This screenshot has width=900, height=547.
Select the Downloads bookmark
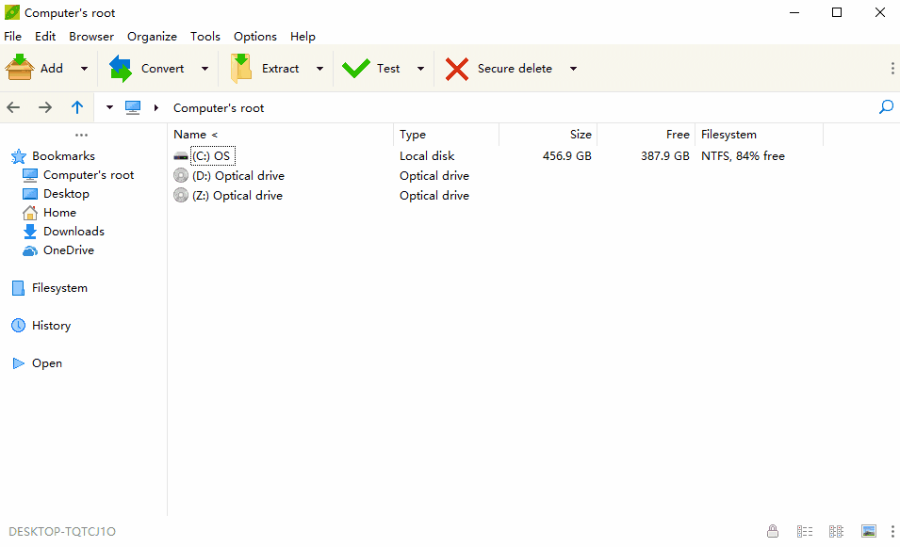pos(72,231)
